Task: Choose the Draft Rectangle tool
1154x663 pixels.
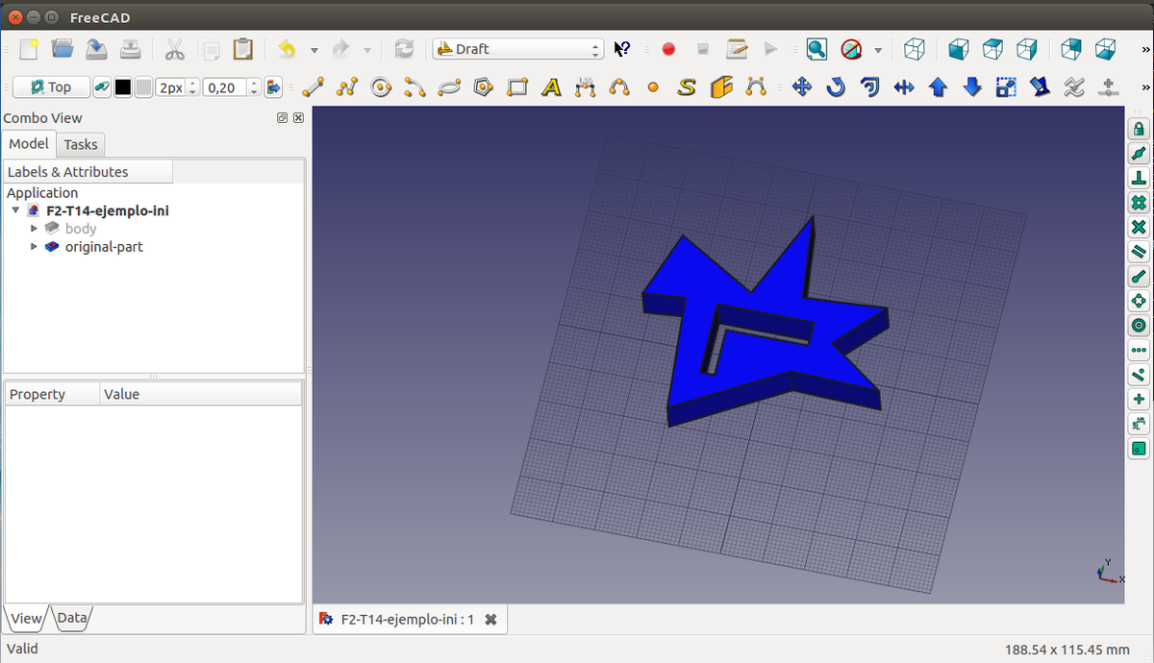Action: coord(517,87)
